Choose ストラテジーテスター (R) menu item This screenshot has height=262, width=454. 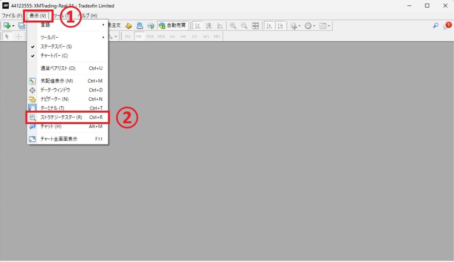tap(67, 117)
